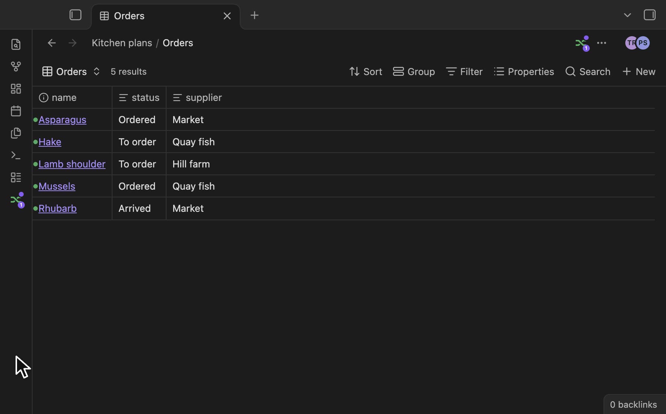666x414 pixels.
Task: Open the Mussels note link
Action: click(57, 186)
